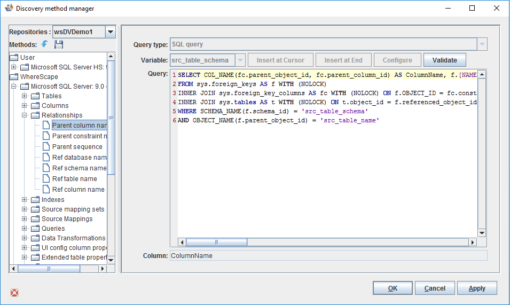Click the query editor horizontal scrollbar thumb

216,242
